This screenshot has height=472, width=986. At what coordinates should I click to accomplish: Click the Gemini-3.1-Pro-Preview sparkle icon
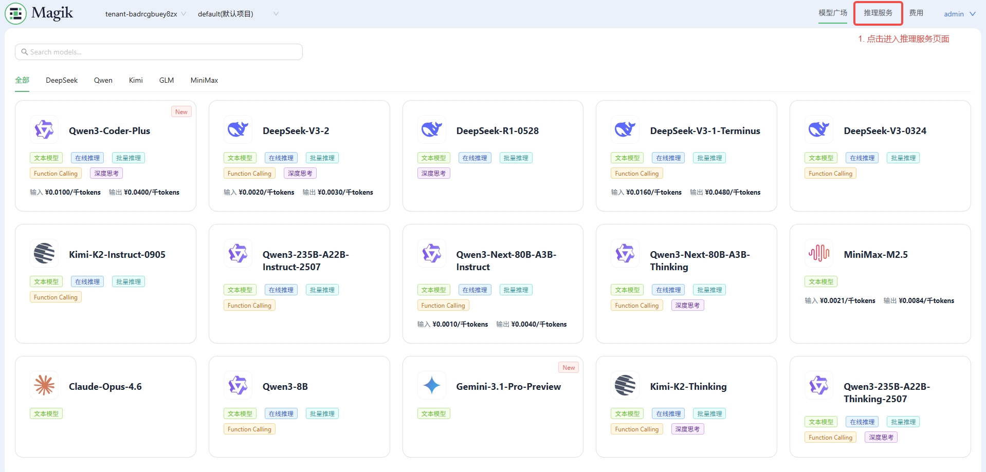pyautogui.click(x=432, y=385)
